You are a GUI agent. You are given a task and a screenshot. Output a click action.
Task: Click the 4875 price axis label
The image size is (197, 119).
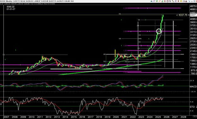[194, 6]
